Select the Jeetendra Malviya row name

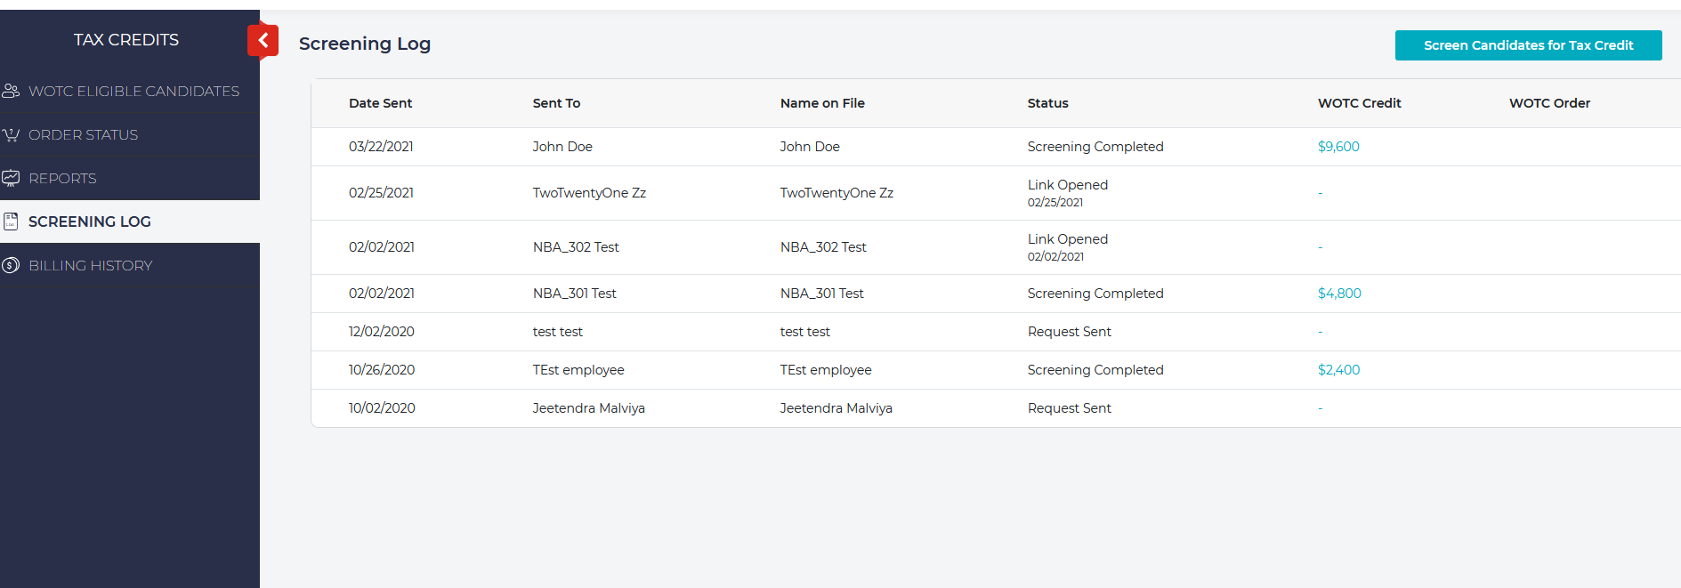pos(588,408)
